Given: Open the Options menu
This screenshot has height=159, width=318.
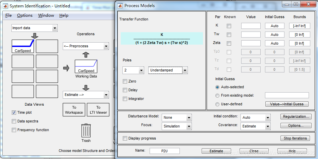Looking at the screenshot, I should pyautogui.click(x=25, y=15).
